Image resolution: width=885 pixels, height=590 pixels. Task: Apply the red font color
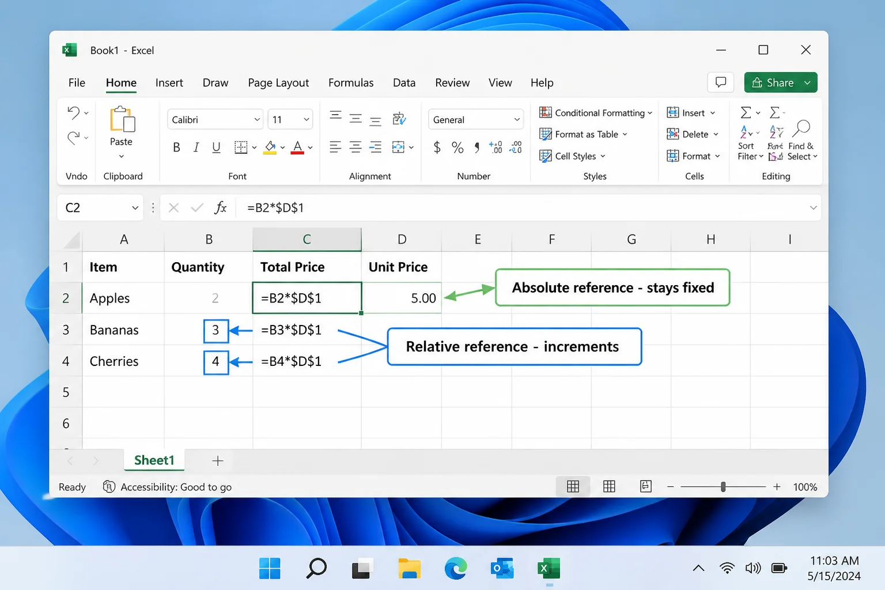pos(297,147)
